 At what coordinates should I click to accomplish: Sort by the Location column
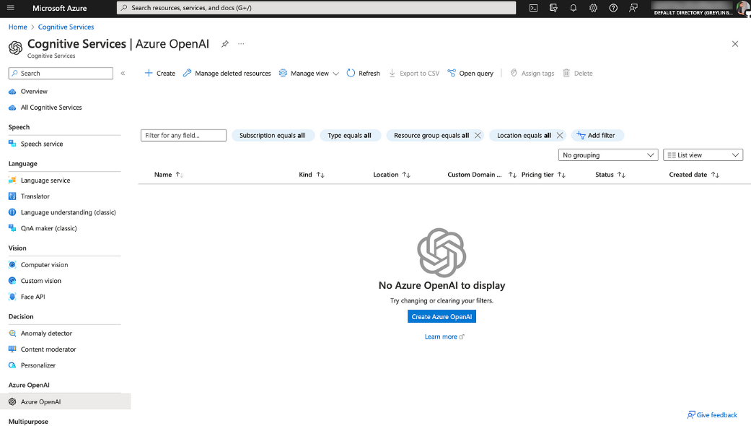[x=392, y=175]
